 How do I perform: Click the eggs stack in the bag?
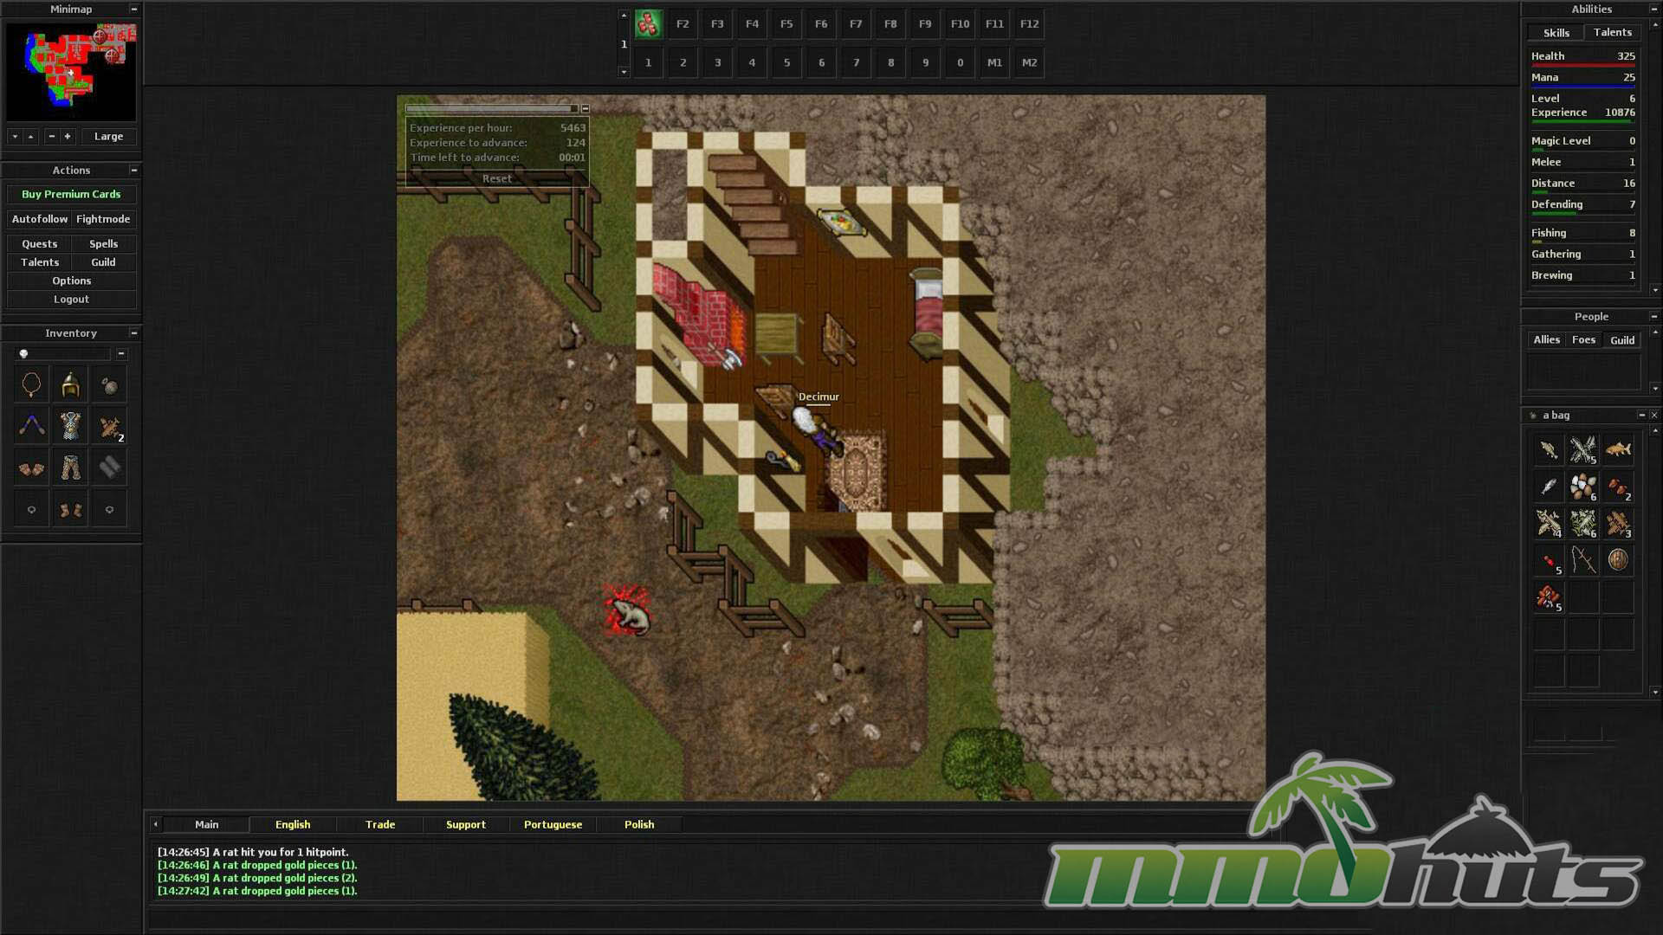(1582, 487)
